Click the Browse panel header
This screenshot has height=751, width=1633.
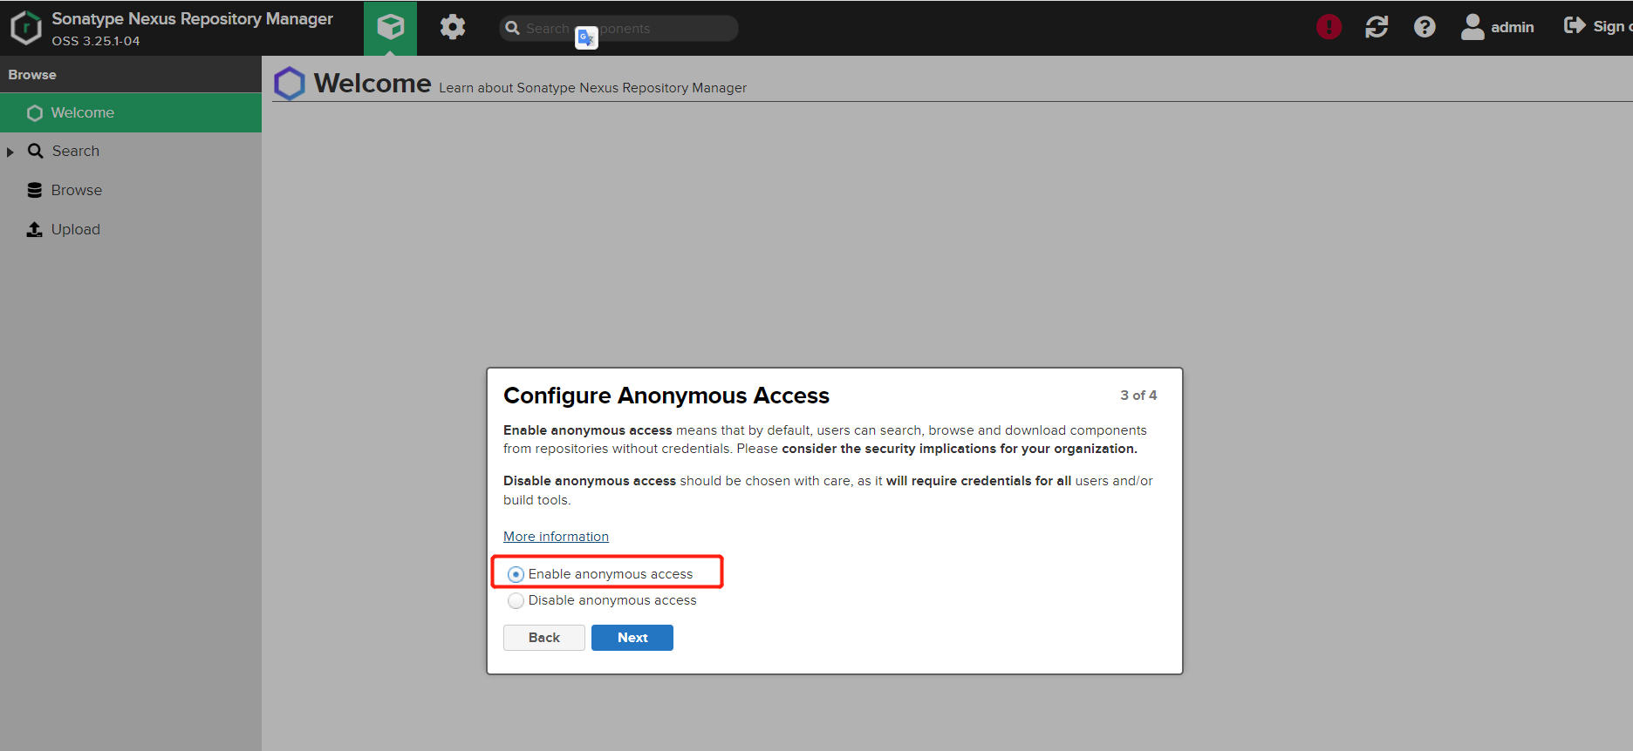(x=131, y=75)
